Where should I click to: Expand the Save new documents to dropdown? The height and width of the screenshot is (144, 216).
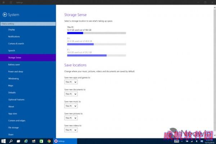coord(71,94)
